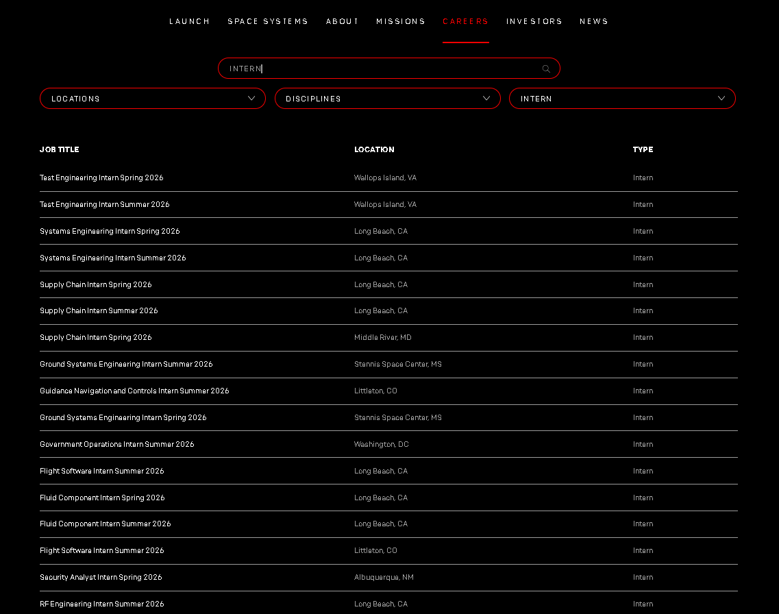Open the Intern type dropdown

coord(622,99)
